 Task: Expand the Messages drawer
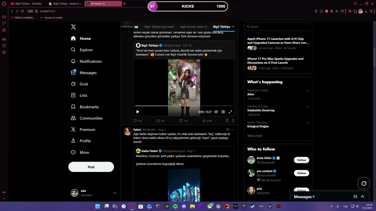(x=362, y=197)
